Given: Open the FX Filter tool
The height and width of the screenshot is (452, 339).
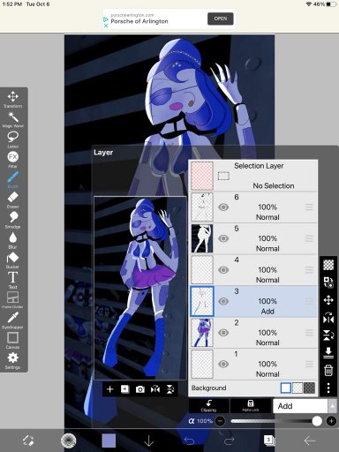Looking at the screenshot, I should 12,160.
